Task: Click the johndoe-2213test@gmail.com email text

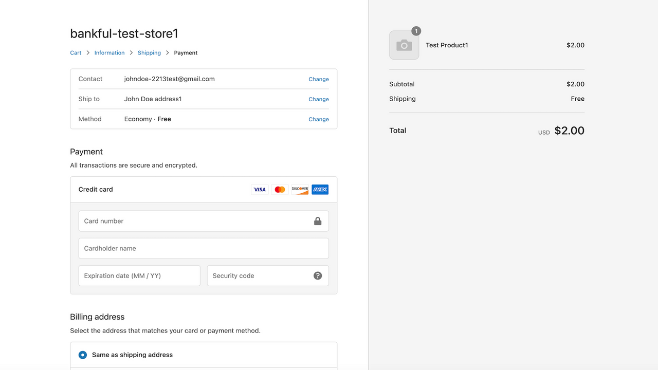Action: tap(170, 79)
